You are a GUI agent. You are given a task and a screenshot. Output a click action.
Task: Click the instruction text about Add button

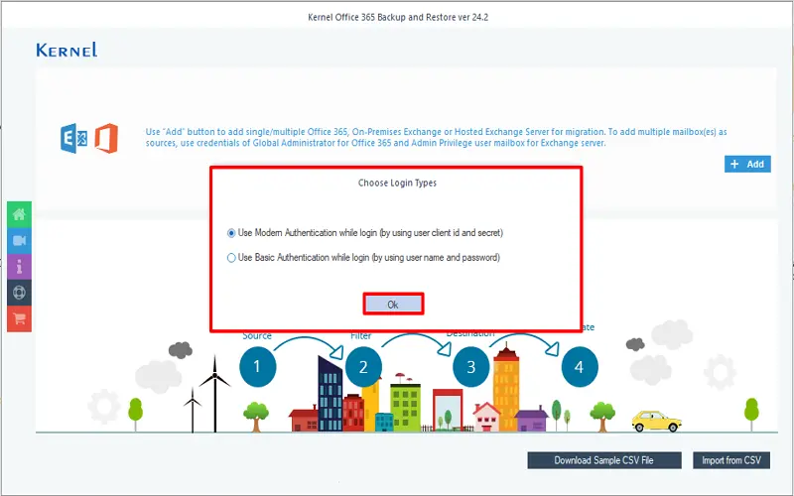(x=436, y=137)
